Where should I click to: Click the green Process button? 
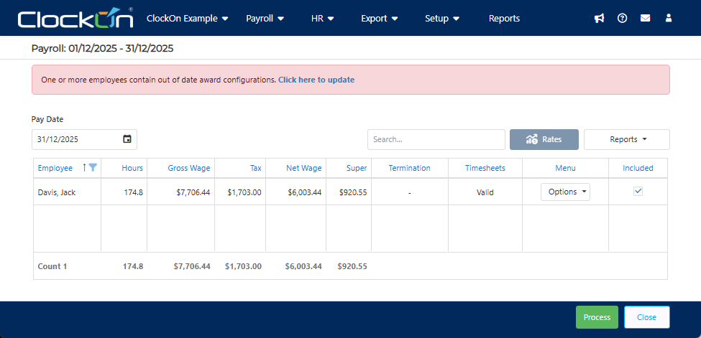(x=597, y=317)
